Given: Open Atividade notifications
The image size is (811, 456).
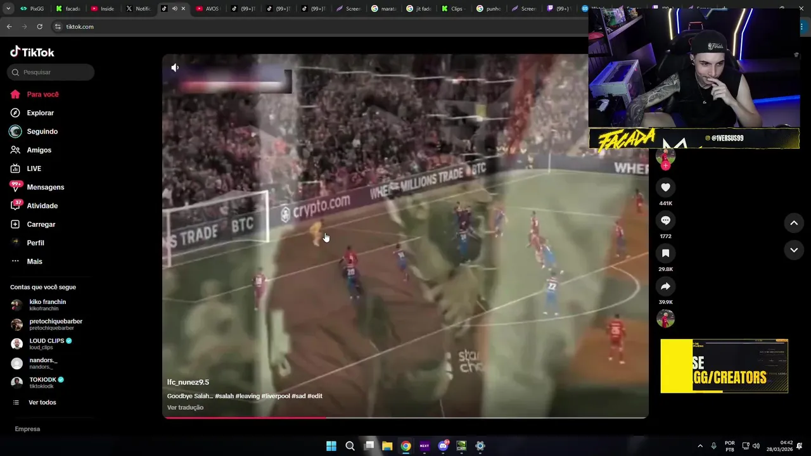Looking at the screenshot, I should click(x=34, y=206).
